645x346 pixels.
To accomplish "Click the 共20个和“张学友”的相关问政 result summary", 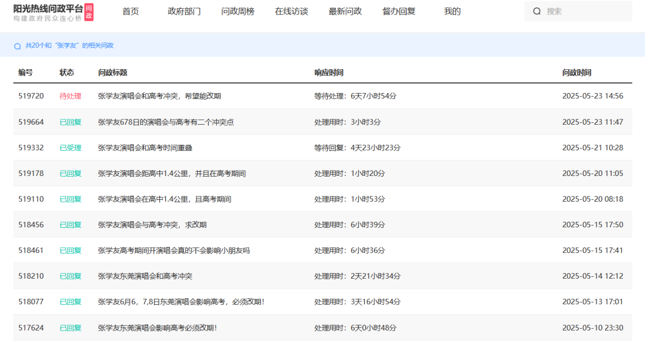I will (x=69, y=45).
